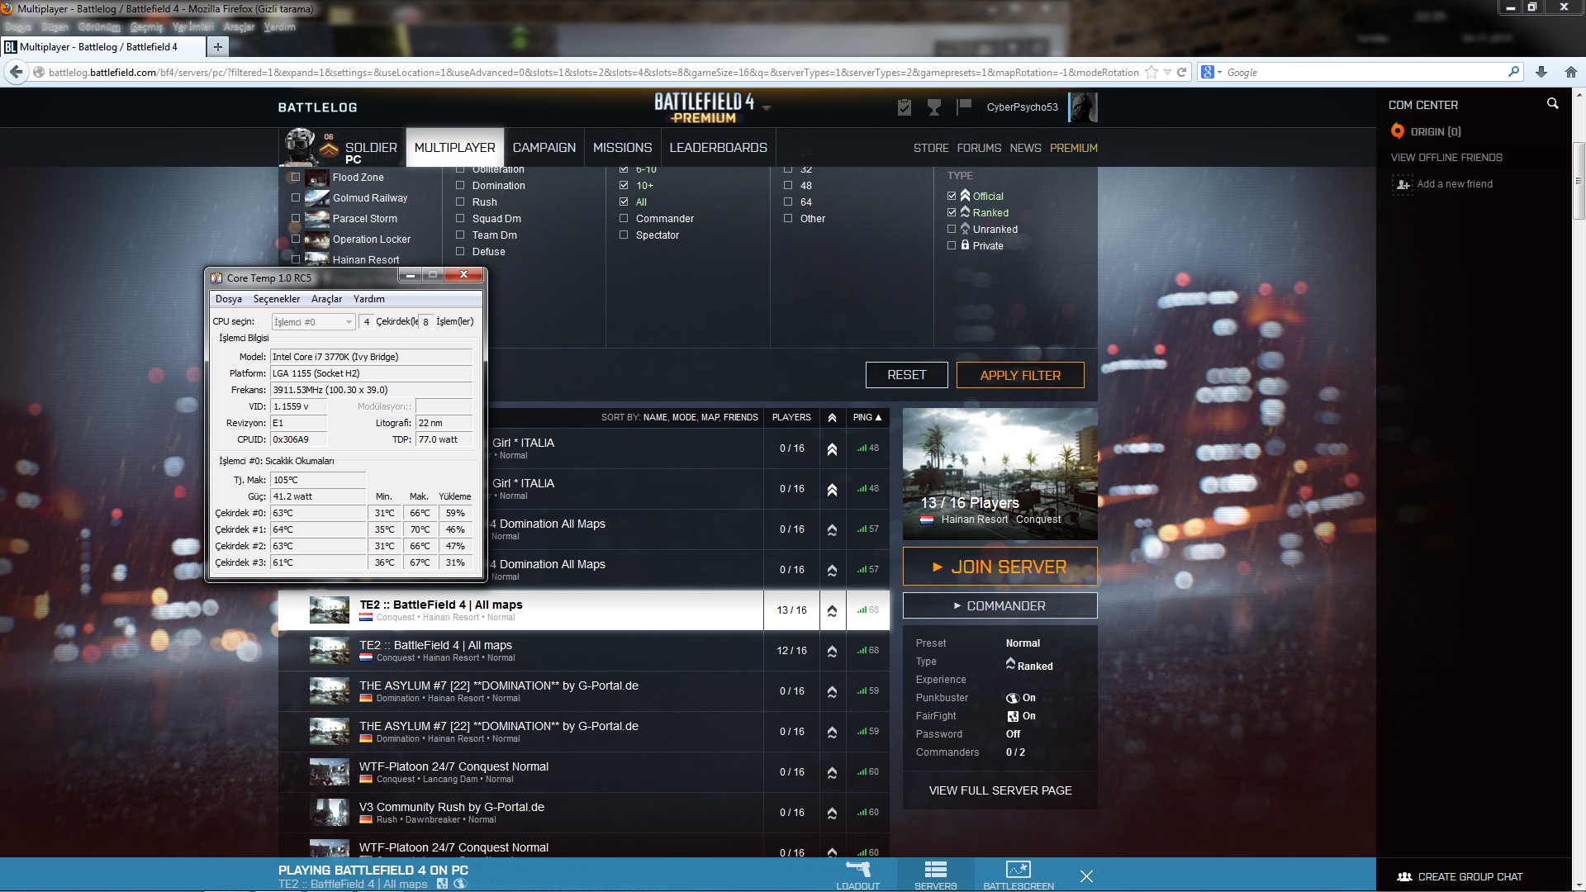Open the CyberPsycho53 profile avatar
This screenshot has height=892, width=1586.
[1083, 107]
